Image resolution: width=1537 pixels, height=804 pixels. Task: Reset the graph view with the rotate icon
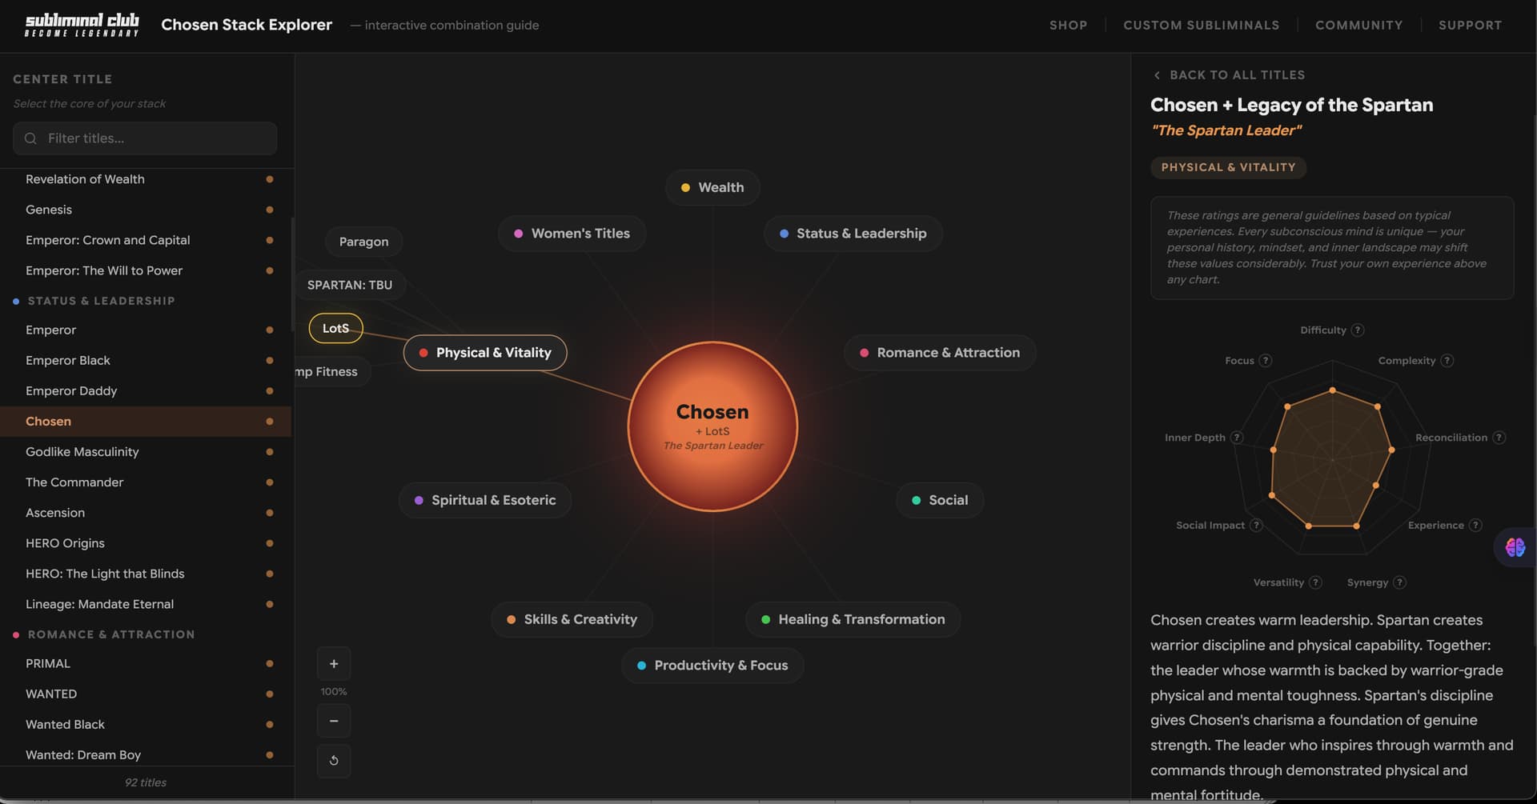(334, 761)
